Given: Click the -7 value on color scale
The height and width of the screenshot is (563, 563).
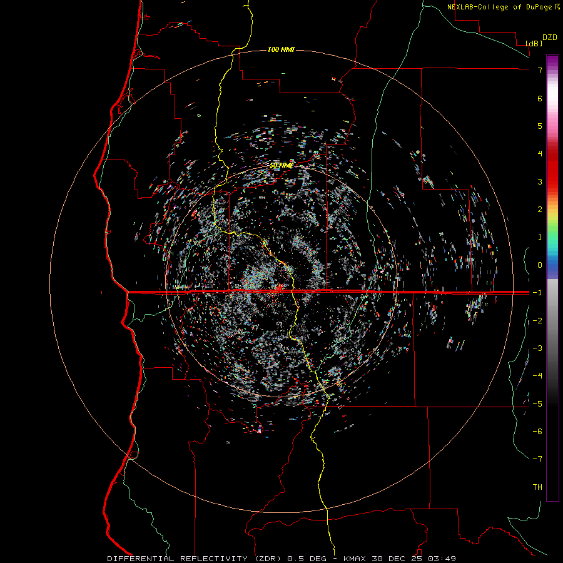Looking at the screenshot, I should [537, 459].
